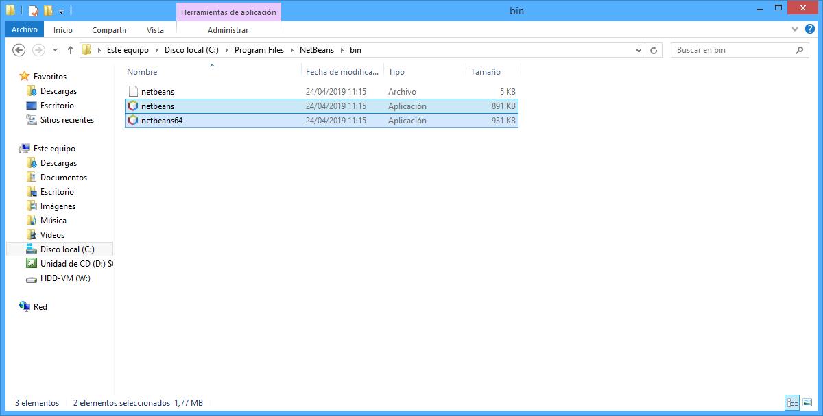Refresh the bin folder view
This screenshot has height=416, width=823.
(654, 50)
